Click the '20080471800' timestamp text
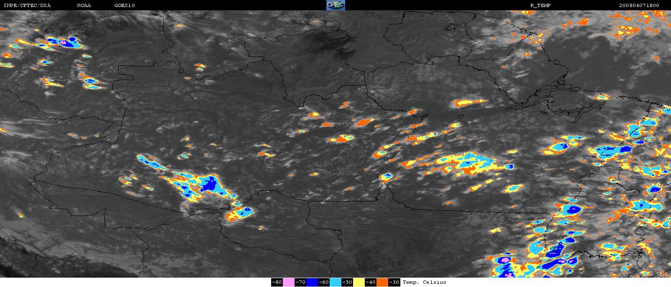Image resolution: width=671 pixels, height=287 pixels. pyautogui.click(x=639, y=6)
